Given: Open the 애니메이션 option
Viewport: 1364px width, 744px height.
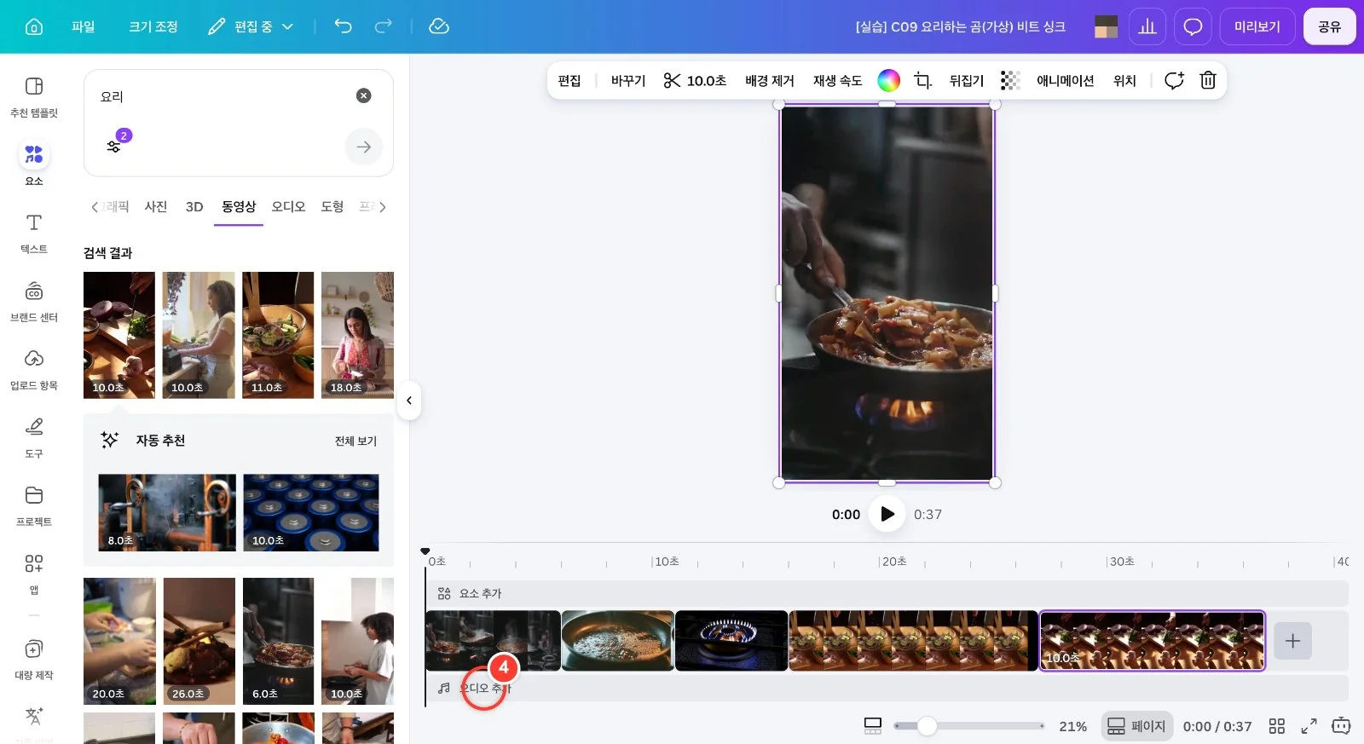Looking at the screenshot, I should (1065, 80).
